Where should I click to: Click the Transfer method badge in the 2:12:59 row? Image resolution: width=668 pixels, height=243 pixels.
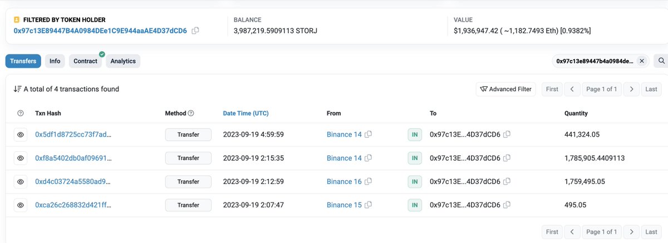[x=188, y=182]
